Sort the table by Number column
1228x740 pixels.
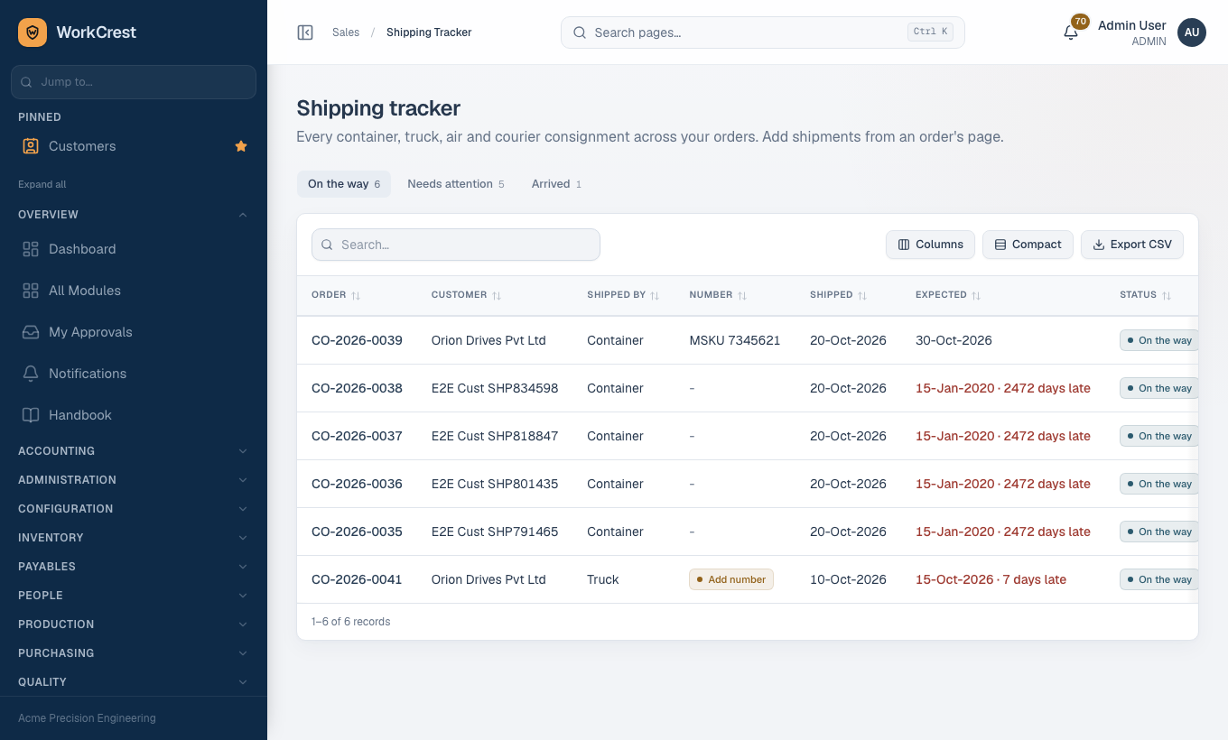tap(718, 295)
